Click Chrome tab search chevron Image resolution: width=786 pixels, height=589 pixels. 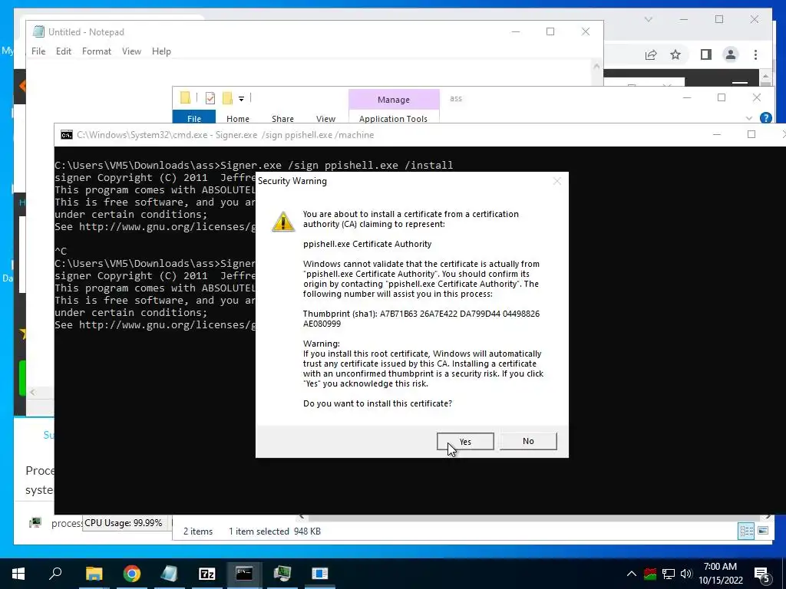click(x=648, y=19)
